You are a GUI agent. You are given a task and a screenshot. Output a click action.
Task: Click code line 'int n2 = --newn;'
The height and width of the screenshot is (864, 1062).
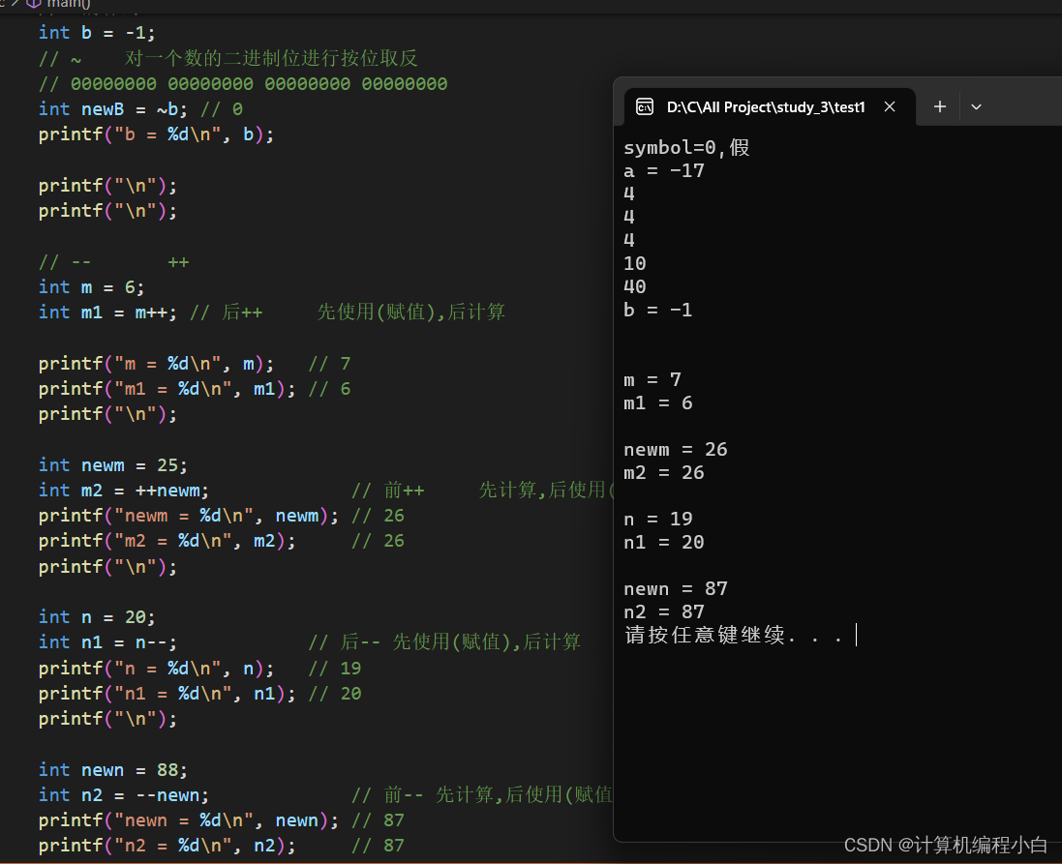coord(124,795)
